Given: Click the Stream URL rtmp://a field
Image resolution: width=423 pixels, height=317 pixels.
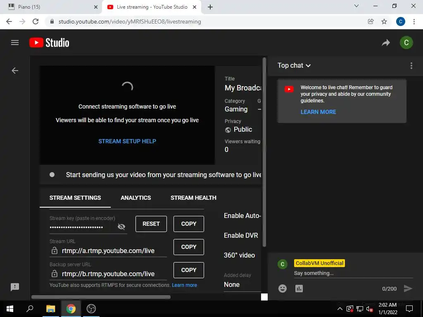Looking at the screenshot, I should (x=108, y=251).
